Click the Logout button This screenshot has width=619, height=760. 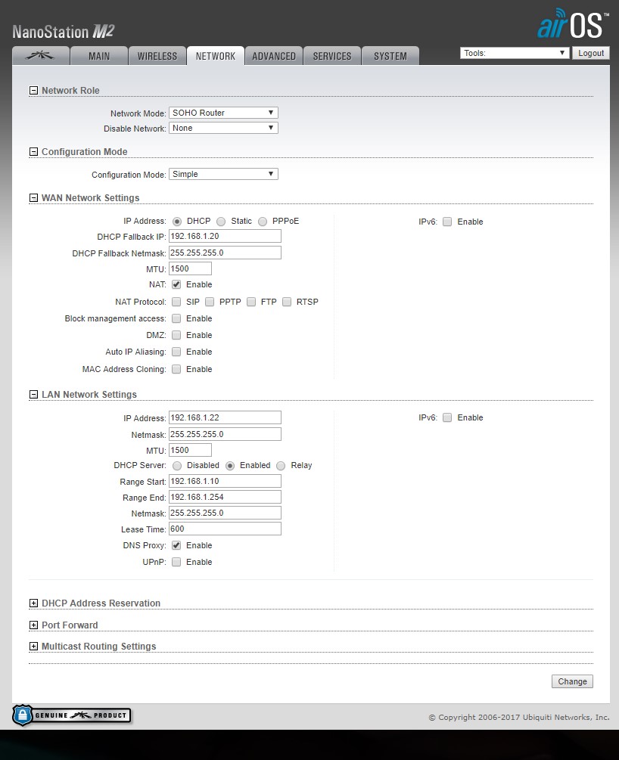[591, 53]
